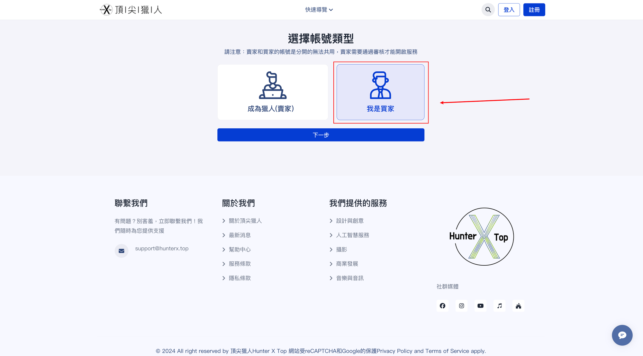Image resolution: width=643 pixels, height=356 pixels.
Task: Open the YouTube social icon
Action: point(480,306)
